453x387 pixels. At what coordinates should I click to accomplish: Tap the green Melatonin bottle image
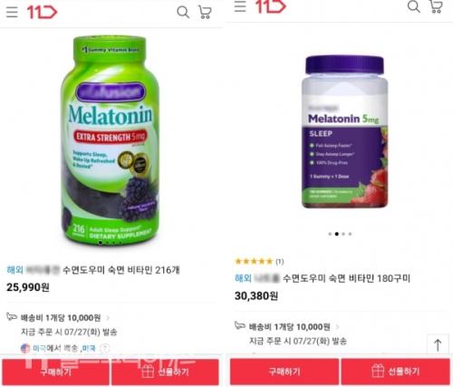pyautogui.click(x=111, y=140)
